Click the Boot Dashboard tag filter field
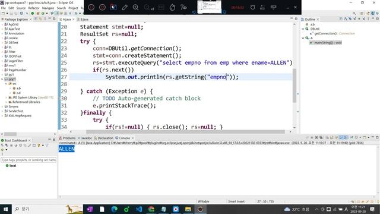The image size is (380, 214). [x=28, y=160]
